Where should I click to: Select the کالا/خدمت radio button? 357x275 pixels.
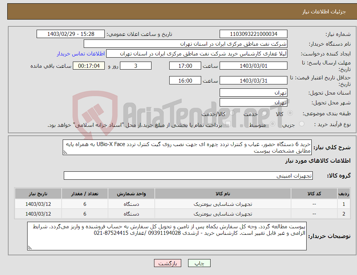coord(232,113)
